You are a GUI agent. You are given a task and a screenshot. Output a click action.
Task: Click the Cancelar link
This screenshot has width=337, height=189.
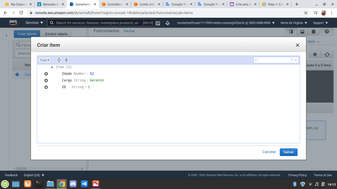click(269, 152)
